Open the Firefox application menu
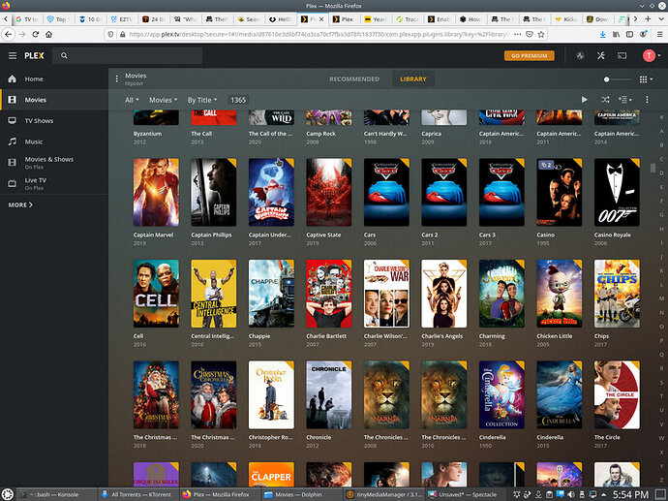The width and height of the screenshot is (668, 501). pyautogui.click(x=659, y=34)
